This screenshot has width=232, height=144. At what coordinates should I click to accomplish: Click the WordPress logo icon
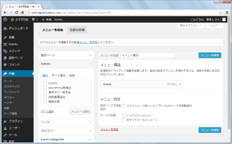click(5, 19)
